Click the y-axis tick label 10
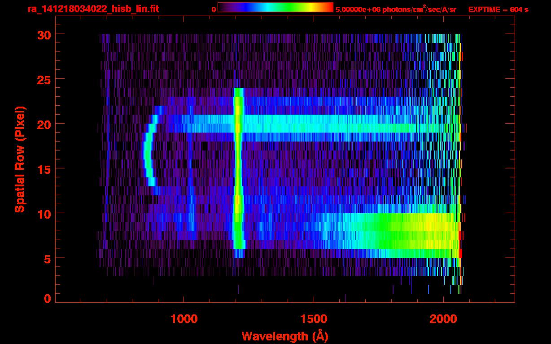 [44, 214]
